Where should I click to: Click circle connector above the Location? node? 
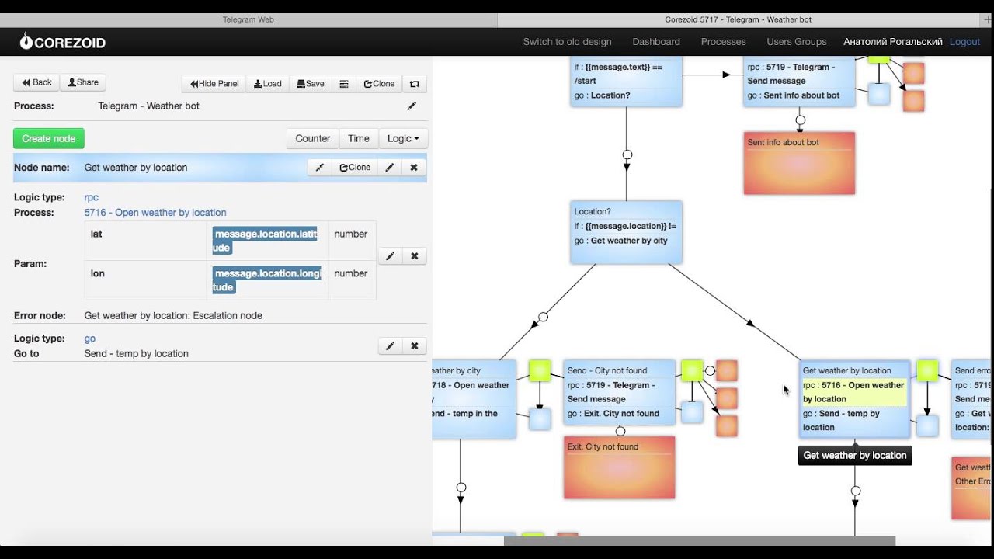tap(627, 155)
